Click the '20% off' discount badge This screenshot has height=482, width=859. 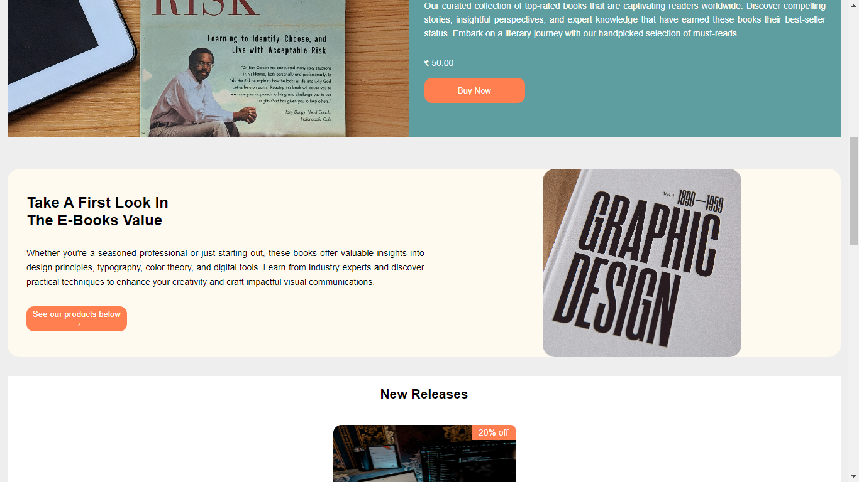pyautogui.click(x=494, y=432)
